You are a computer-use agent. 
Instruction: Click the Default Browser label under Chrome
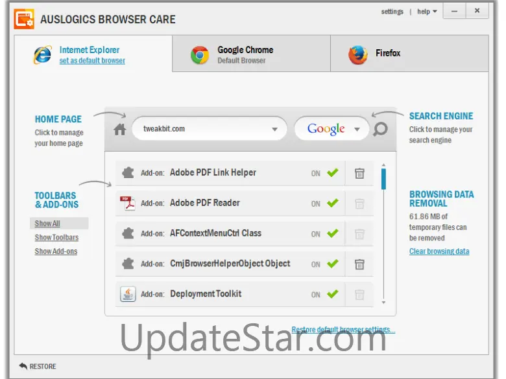[241, 61]
